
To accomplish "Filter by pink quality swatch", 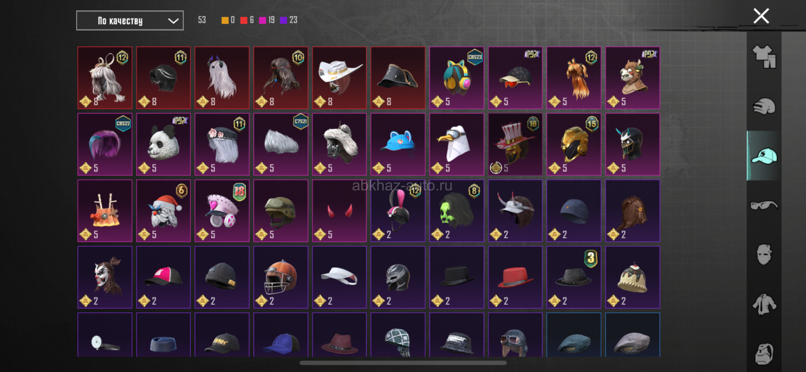I will [x=263, y=20].
